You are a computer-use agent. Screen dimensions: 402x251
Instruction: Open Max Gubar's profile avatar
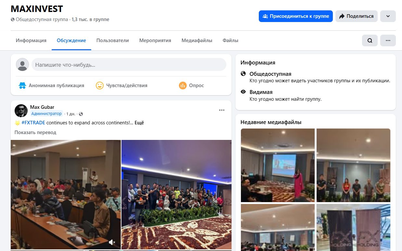click(21, 111)
